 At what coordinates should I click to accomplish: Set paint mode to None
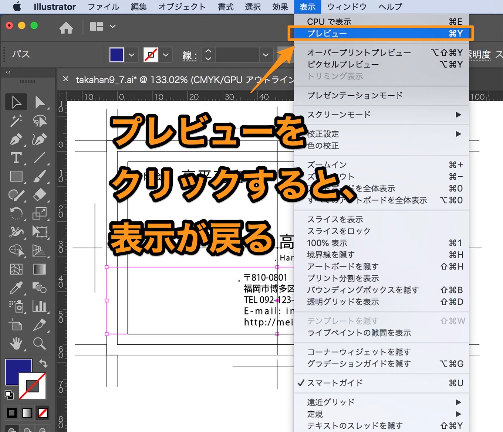(43, 413)
